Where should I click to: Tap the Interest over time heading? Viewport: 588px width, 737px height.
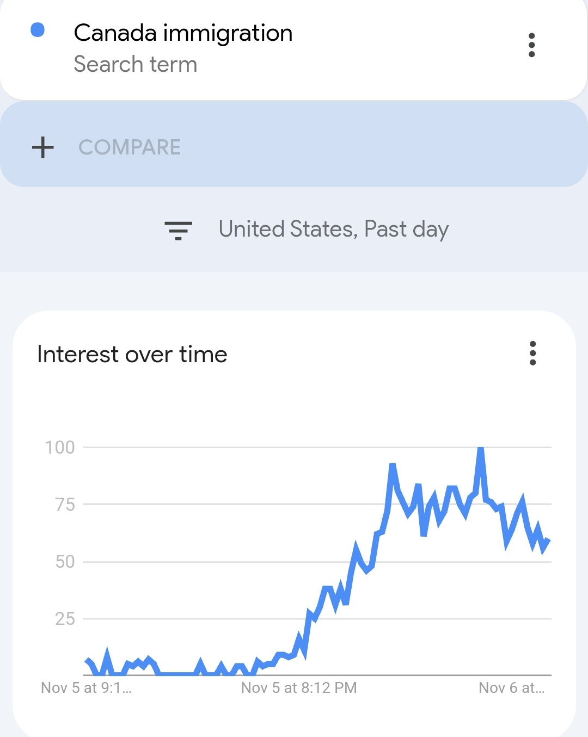tap(132, 354)
